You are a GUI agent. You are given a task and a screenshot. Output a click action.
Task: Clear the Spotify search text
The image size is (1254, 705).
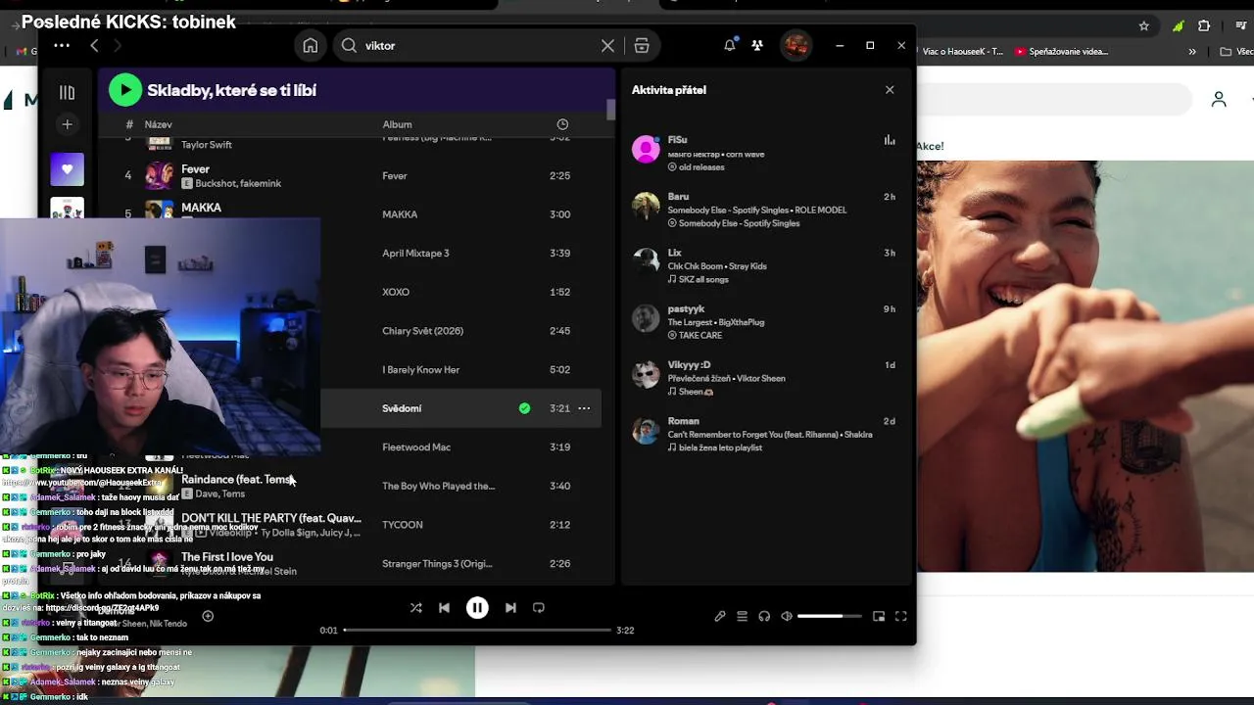tap(607, 45)
